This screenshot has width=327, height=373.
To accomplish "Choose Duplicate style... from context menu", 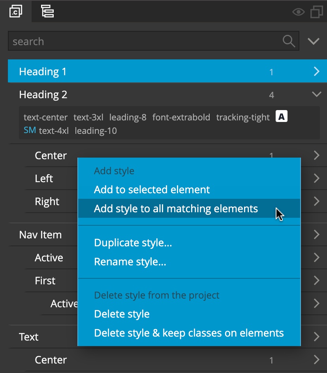I will (133, 243).
